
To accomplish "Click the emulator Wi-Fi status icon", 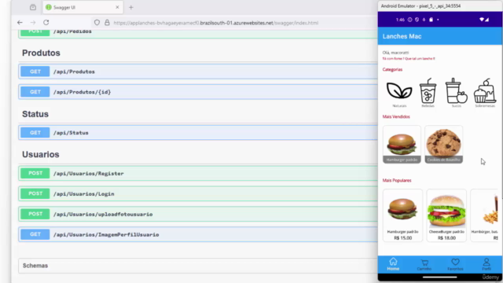I will point(482,20).
